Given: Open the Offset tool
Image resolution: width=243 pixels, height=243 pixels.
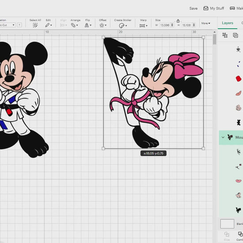Looking at the screenshot, I should click(103, 25).
